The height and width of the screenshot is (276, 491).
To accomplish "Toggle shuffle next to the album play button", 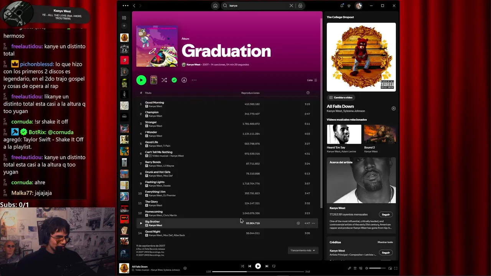I will pyautogui.click(x=164, y=80).
